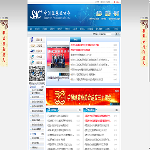The width and height of the screenshot is (150, 150).
Task: Show slide 1 in photo slideshow pager
Action: (60, 74)
